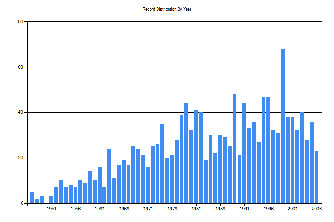Click the 1951 x-axis label
Screen dimensions: 334x222
click(52, 209)
